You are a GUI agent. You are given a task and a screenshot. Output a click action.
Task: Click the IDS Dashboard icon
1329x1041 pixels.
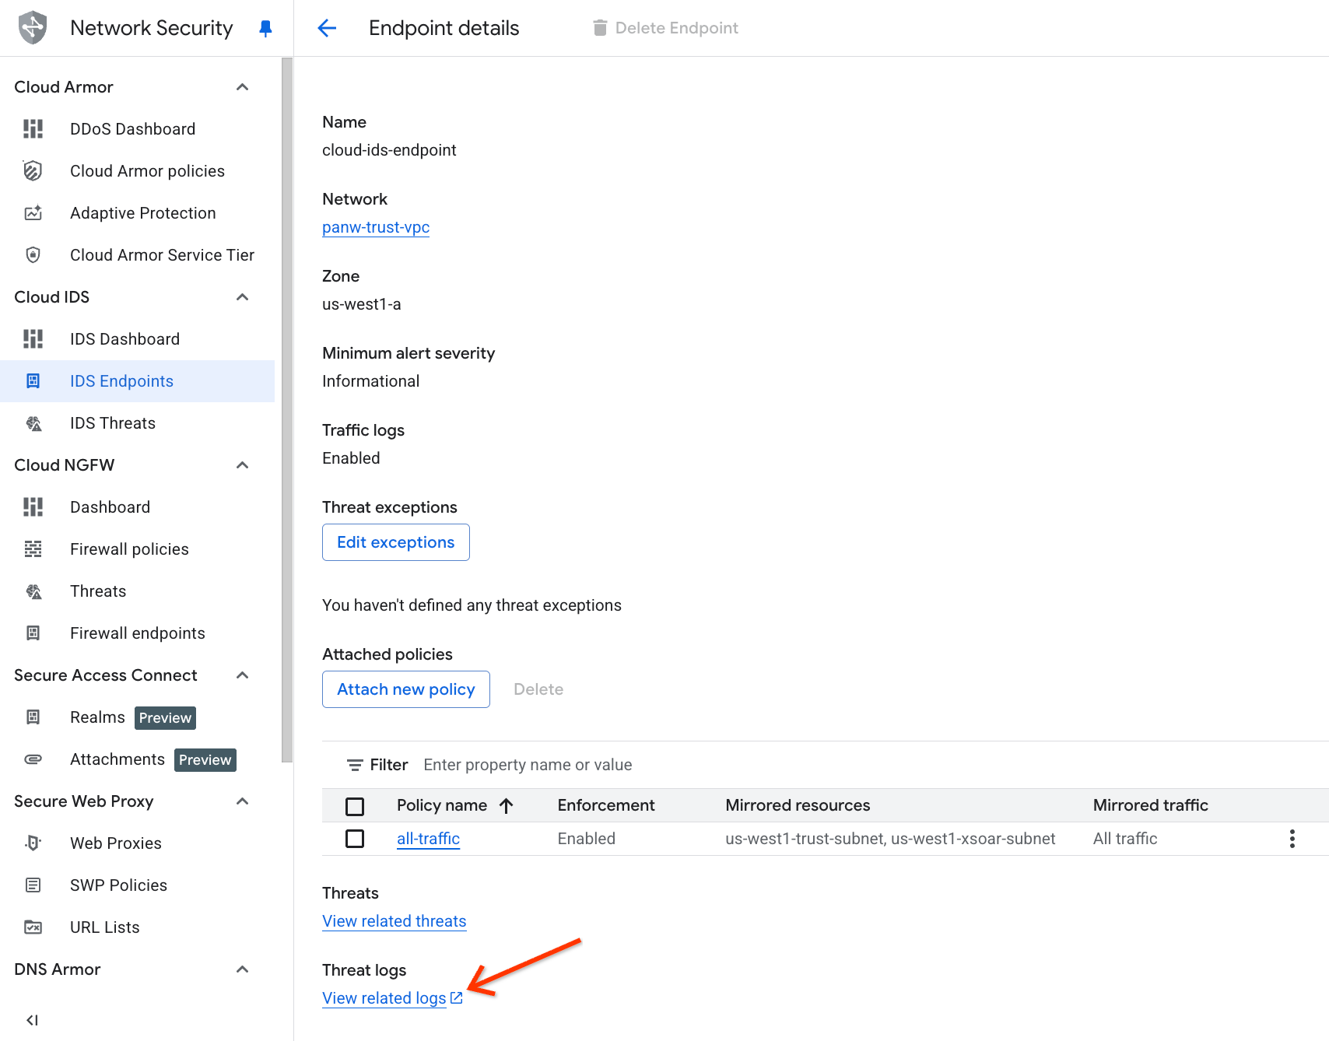click(x=33, y=339)
